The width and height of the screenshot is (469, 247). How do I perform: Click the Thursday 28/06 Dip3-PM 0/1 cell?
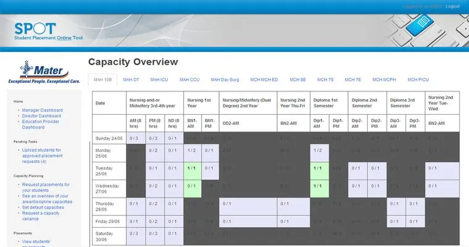point(415,206)
